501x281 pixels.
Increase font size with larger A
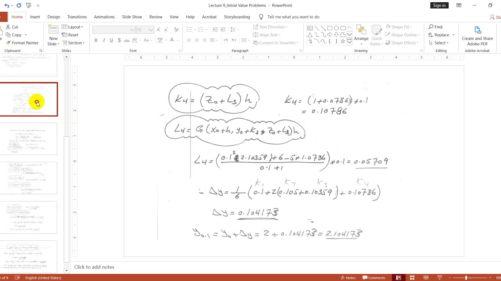click(x=159, y=30)
